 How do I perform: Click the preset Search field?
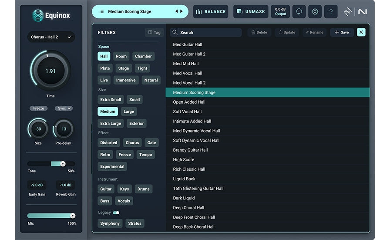(206, 32)
